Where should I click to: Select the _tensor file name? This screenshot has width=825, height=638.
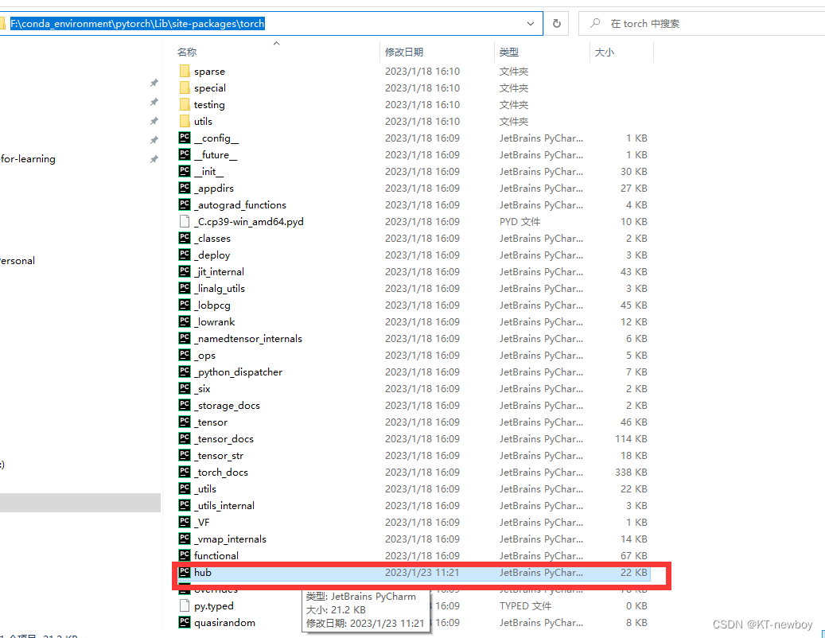coord(211,422)
